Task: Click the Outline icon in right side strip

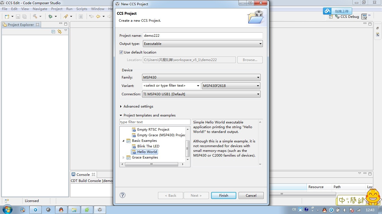Action: (x=378, y=34)
